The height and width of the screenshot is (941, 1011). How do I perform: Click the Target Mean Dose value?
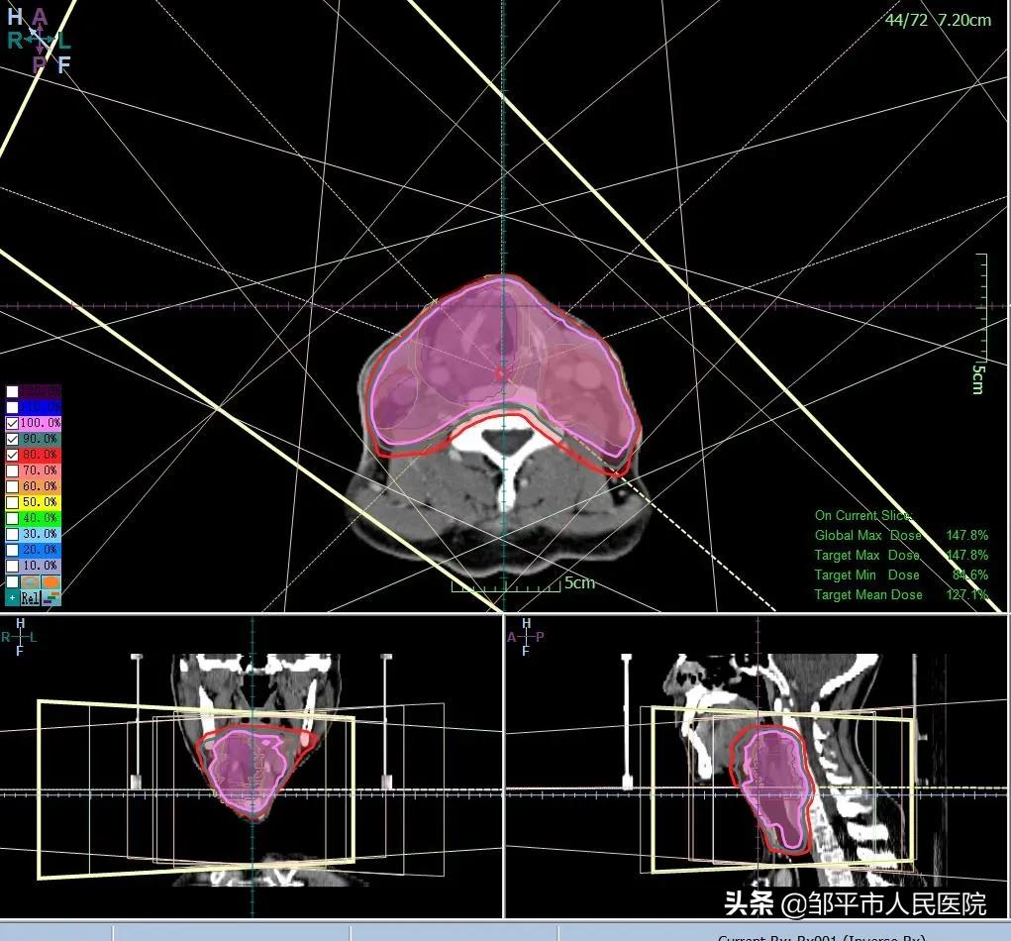point(966,594)
